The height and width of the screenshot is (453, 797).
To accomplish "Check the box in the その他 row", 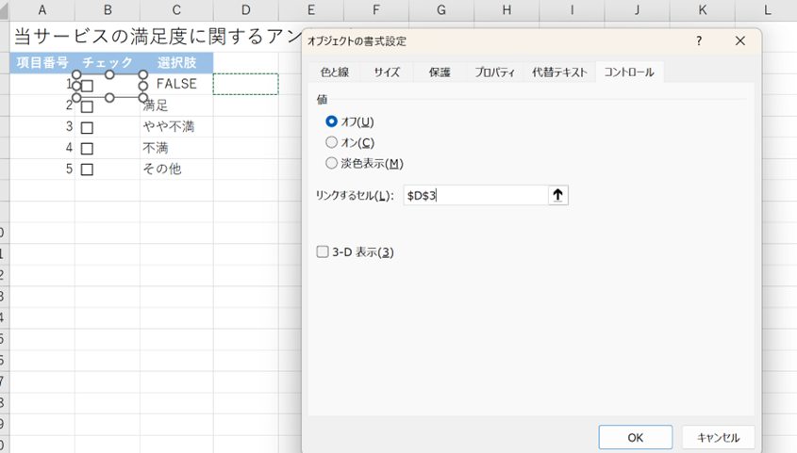I will tap(87, 170).
